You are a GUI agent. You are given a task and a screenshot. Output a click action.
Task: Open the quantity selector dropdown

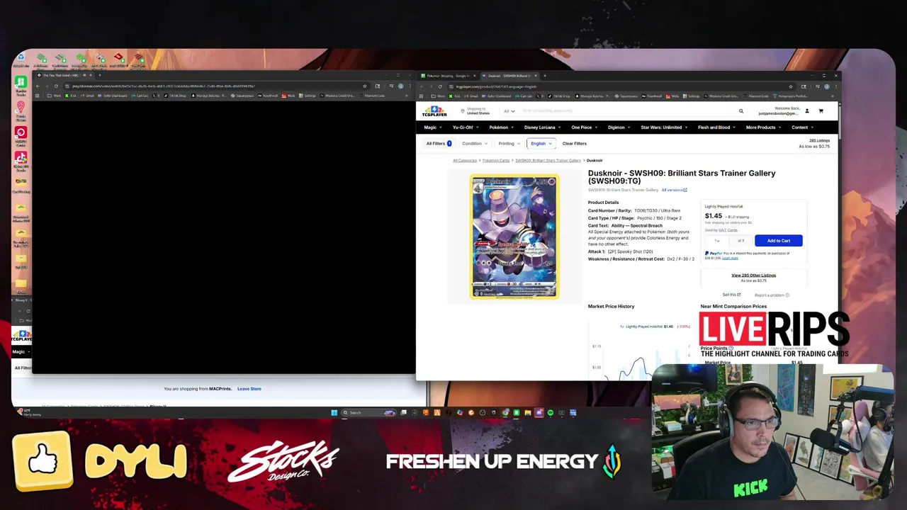click(x=718, y=241)
